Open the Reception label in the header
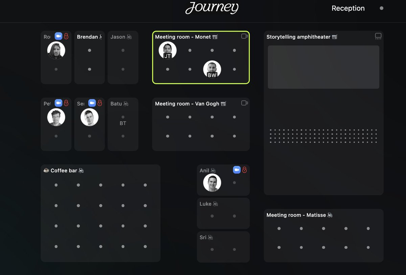The image size is (406, 275). coord(348,8)
